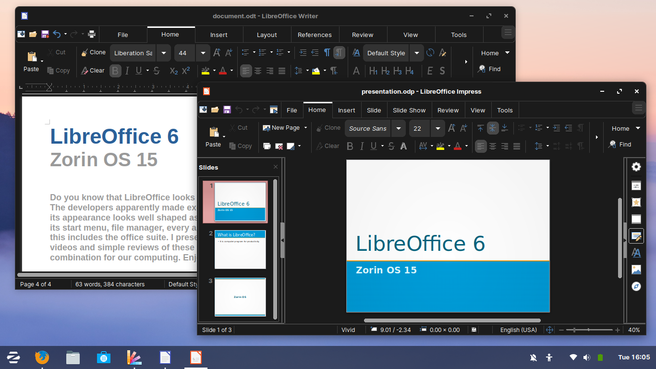Toggle Bold in the Impress toolbar
Viewport: 656px width, 369px height.
pos(350,146)
